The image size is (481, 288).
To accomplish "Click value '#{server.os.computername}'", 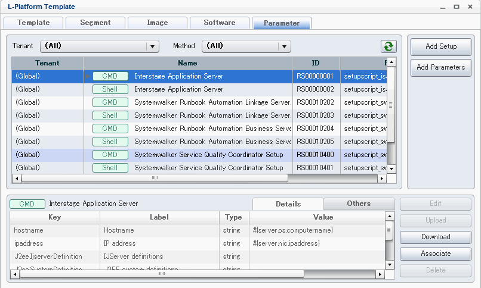I will click(x=293, y=230).
